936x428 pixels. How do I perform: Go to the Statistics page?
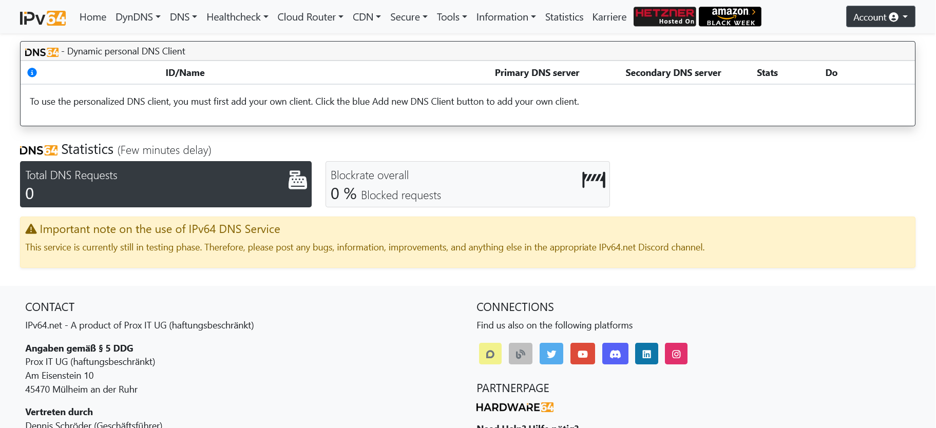pos(564,17)
